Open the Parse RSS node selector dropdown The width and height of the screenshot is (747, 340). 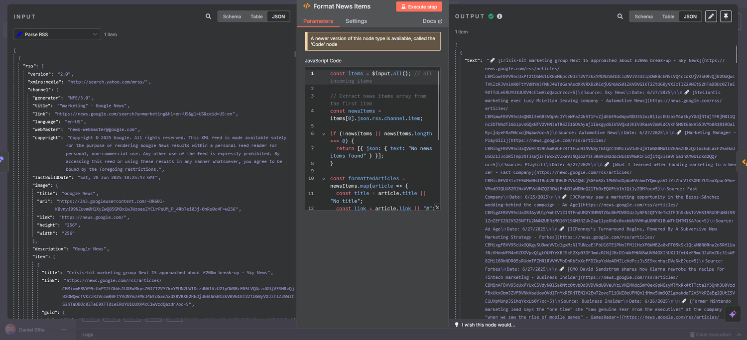[56, 34]
